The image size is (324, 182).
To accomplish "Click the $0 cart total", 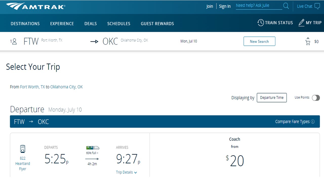I will 316,41.
